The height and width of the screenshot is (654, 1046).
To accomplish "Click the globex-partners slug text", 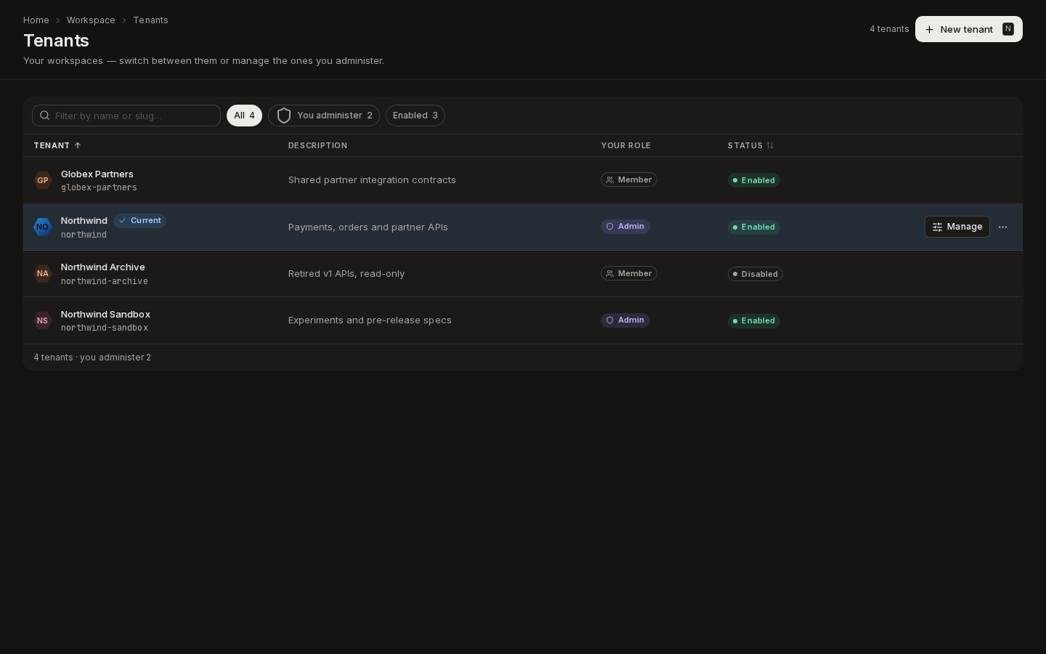I will pyautogui.click(x=99, y=187).
